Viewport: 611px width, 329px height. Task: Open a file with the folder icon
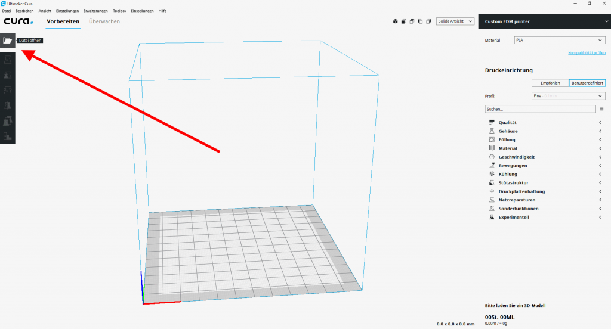[x=7, y=41]
